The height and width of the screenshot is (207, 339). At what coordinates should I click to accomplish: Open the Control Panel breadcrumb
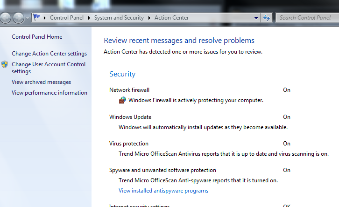(x=67, y=18)
